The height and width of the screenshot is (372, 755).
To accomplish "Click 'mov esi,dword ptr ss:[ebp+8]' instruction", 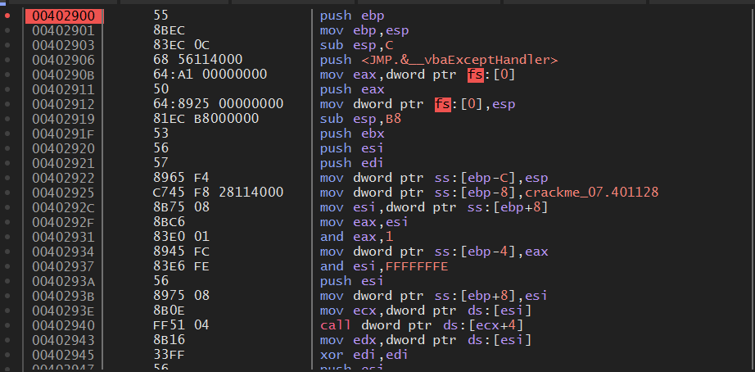I will [x=434, y=207].
